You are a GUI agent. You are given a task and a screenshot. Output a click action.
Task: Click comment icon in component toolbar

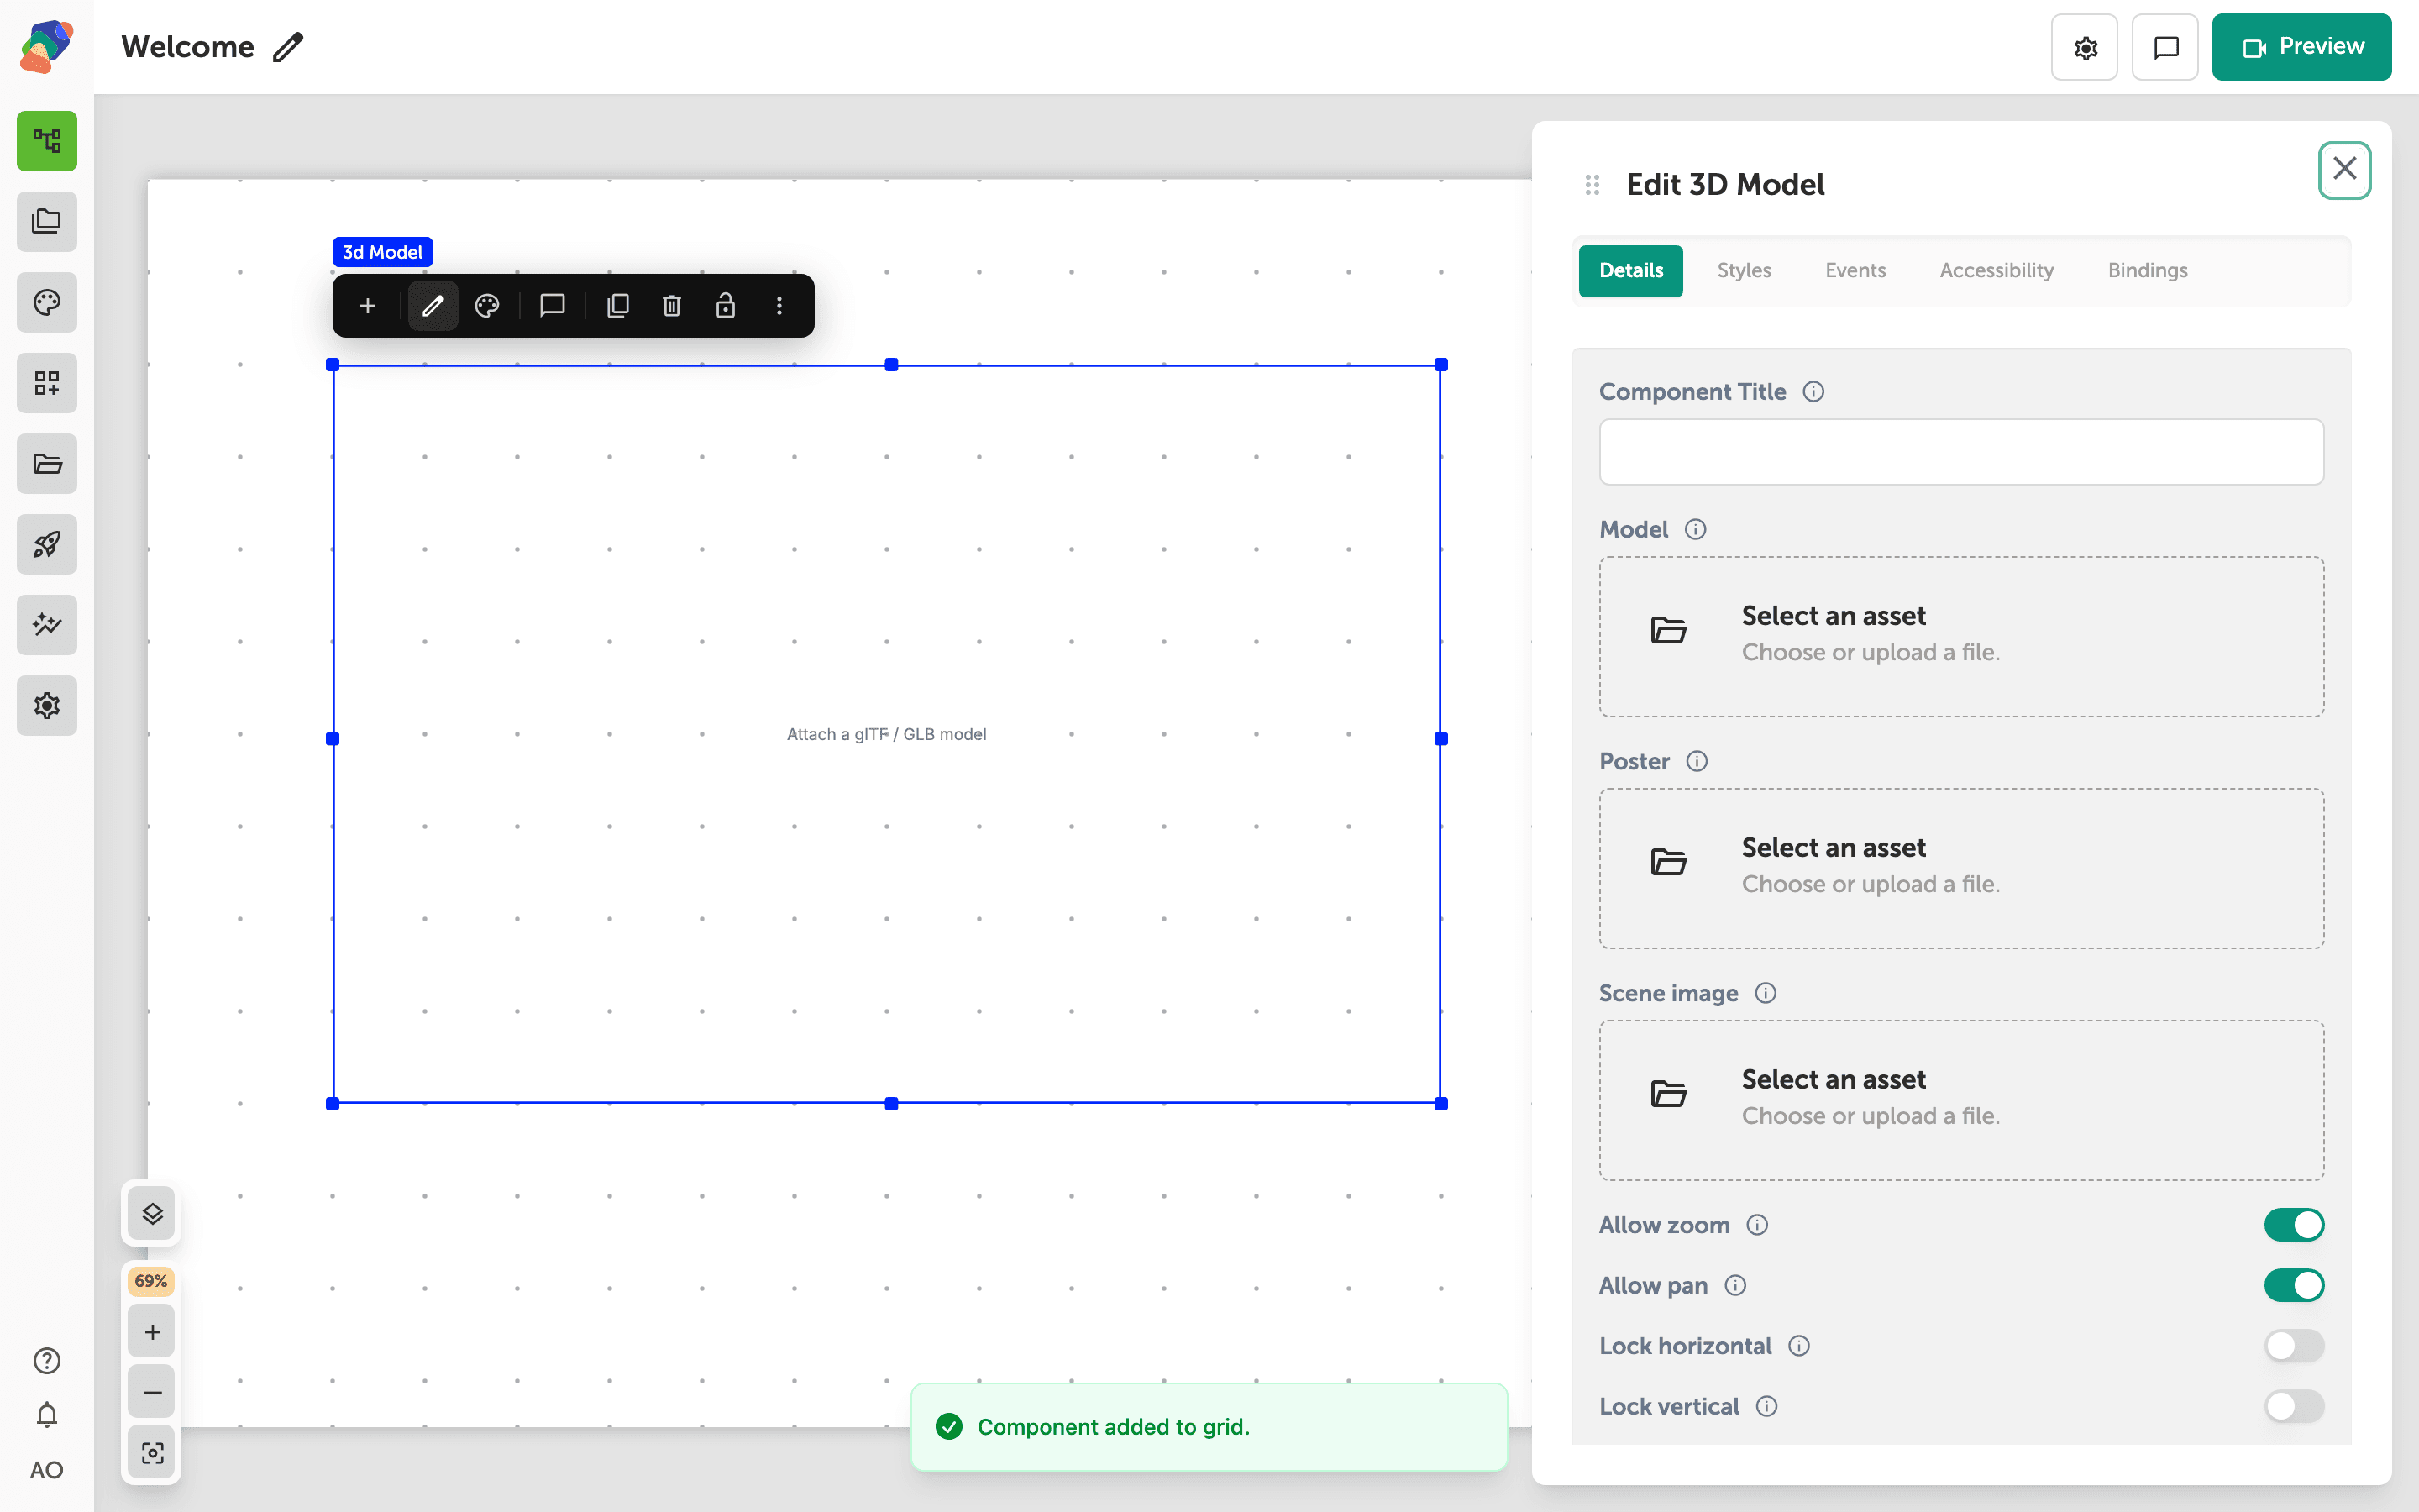[553, 306]
